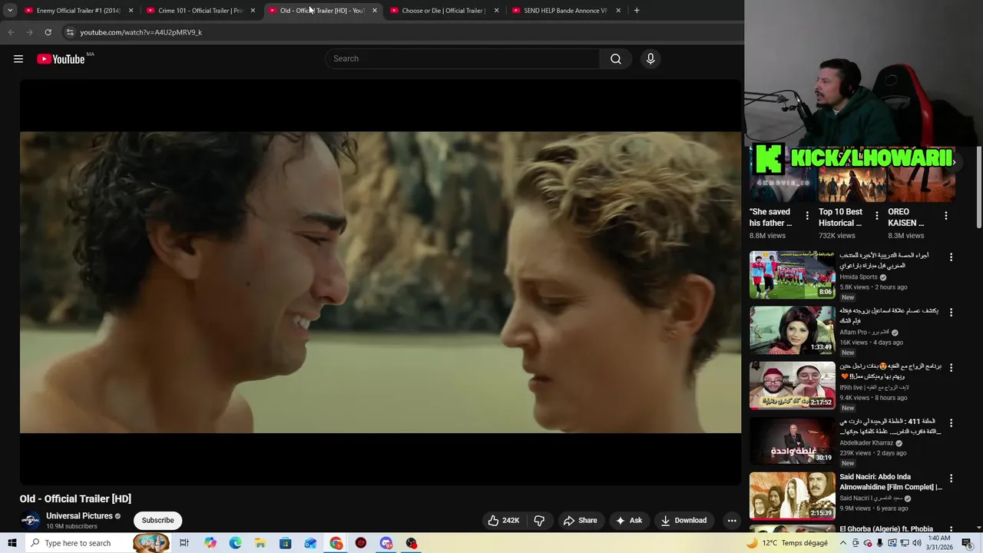This screenshot has width=983, height=553.
Task: Open the 2:15:39 Said Naciri film thumbnail
Action: click(x=792, y=495)
